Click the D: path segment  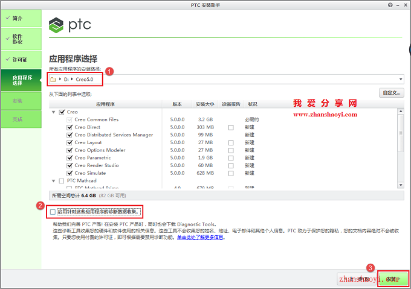pyautogui.click(x=66, y=79)
